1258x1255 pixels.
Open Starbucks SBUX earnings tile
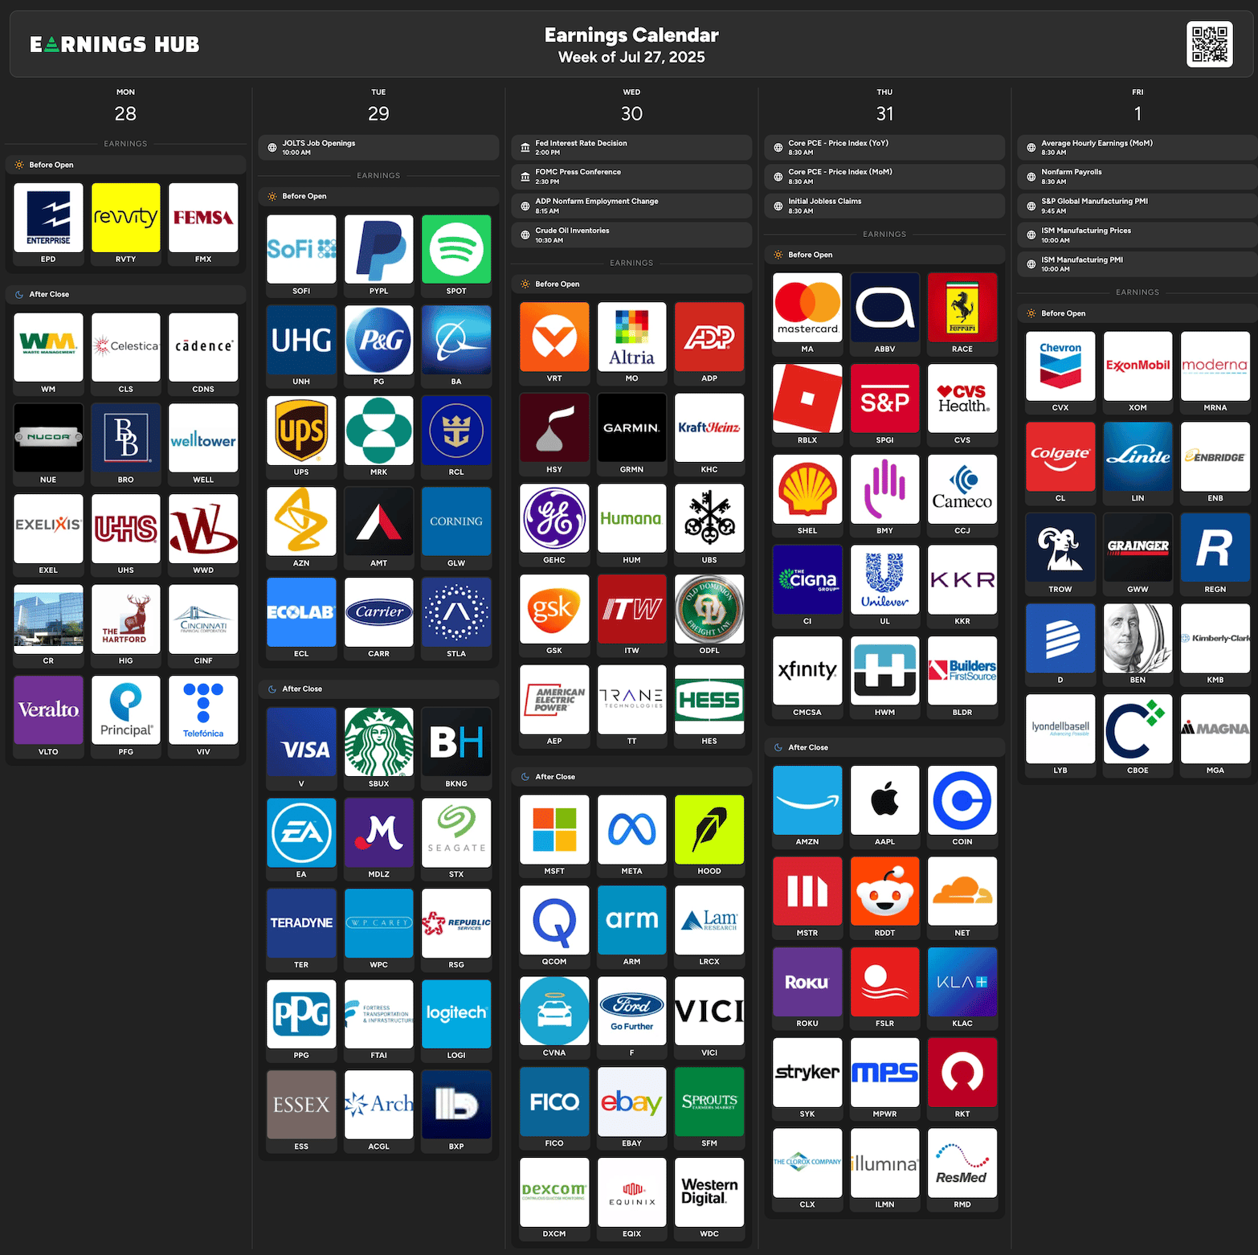(378, 749)
